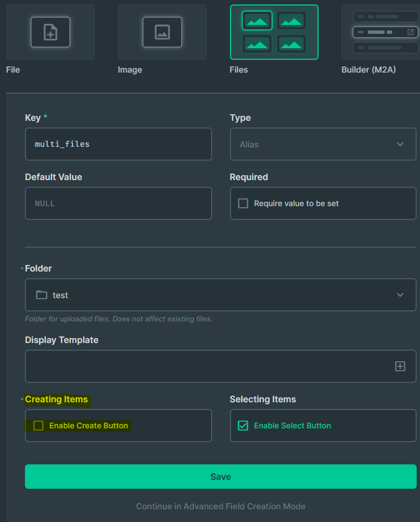This screenshot has width=420, height=522.
Task: Click the Display Template input field
Action: [x=221, y=366]
